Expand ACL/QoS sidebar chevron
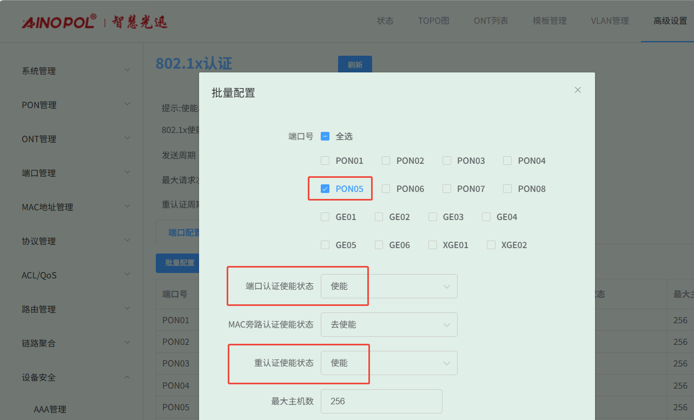The image size is (694, 420). tap(127, 275)
